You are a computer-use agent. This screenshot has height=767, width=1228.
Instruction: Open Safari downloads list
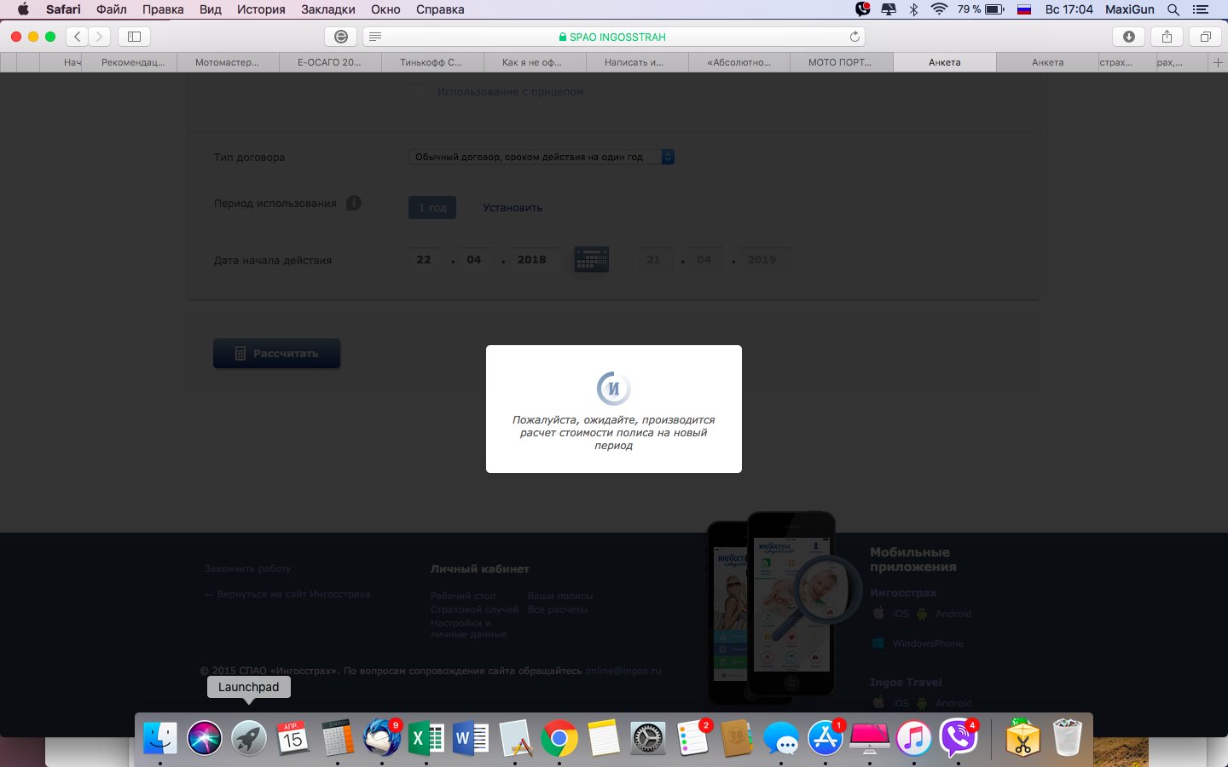click(x=1128, y=37)
